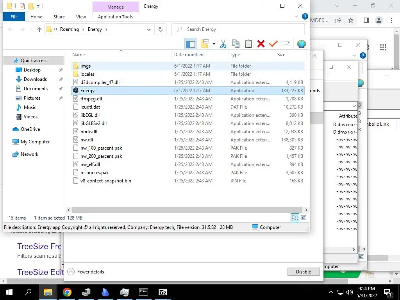Collapse with the Fewer details button

[86, 272]
